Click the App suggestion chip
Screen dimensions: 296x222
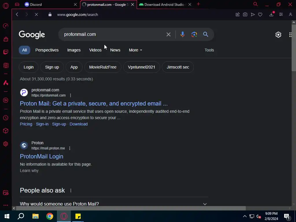pyautogui.click(x=74, y=67)
